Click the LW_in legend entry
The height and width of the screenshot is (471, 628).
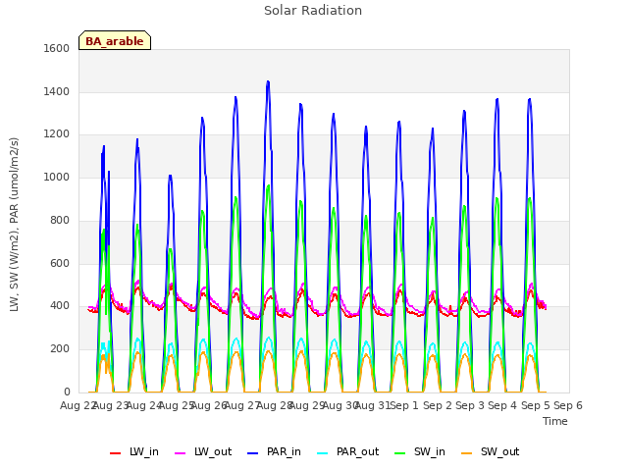[x=134, y=452]
